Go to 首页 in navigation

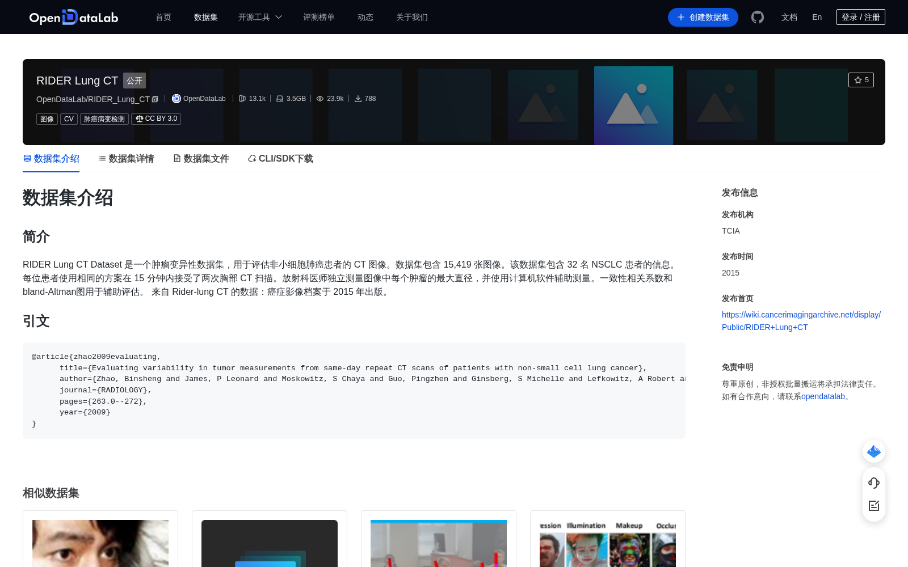point(163,18)
